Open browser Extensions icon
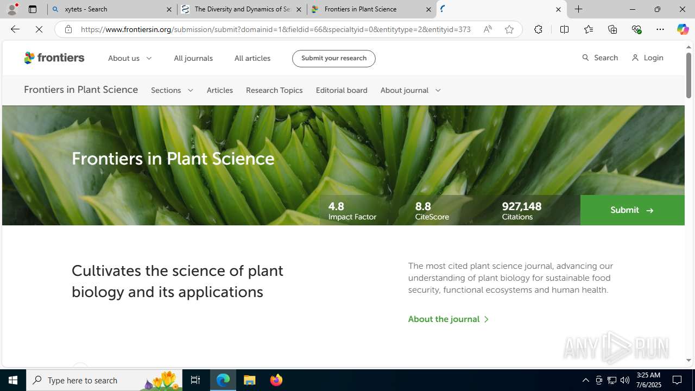Viewport: 695px width, 391px height. pyautogui.click(x=538, y=29)
